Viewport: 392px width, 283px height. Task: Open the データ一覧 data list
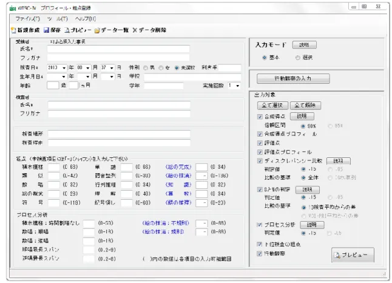pyautogui.click(x=112, y=30)
